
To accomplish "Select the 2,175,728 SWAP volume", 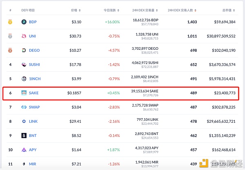I will [x=145, y=105].
